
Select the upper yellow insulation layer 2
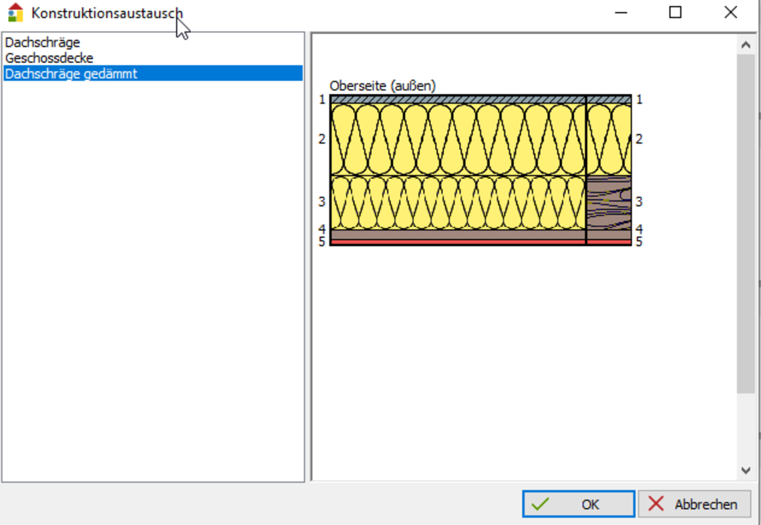tap(457, 139)
